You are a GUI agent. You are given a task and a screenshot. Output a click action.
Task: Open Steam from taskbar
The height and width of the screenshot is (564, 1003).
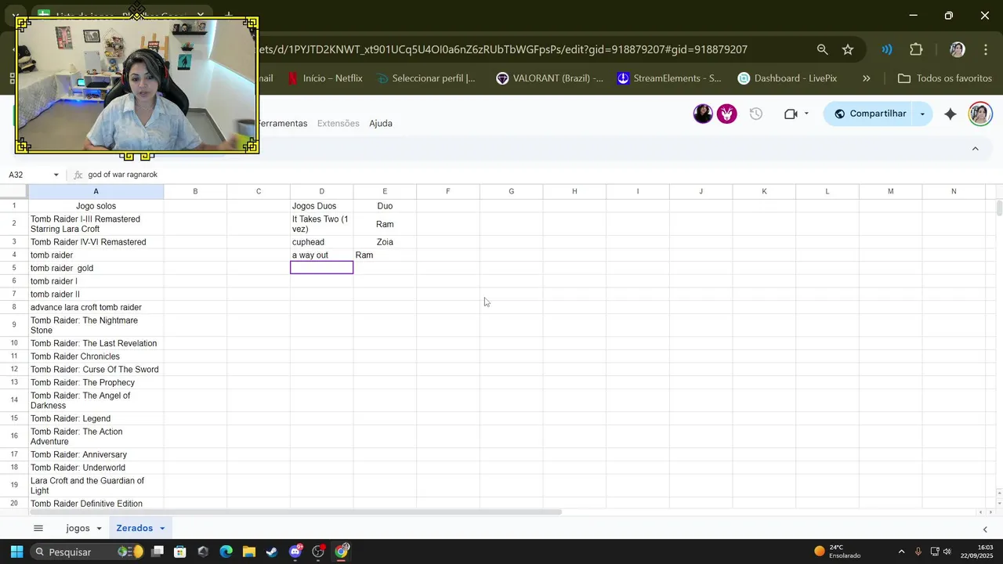(271, 551)
